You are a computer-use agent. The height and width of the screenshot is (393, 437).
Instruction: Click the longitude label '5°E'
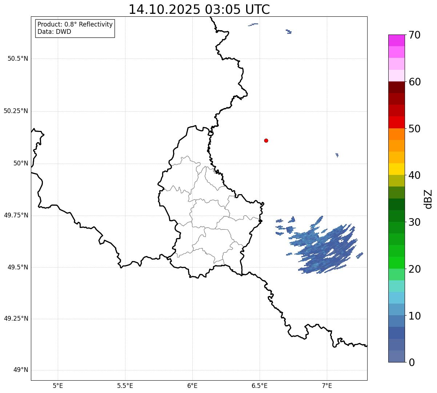tap(58, 385)
